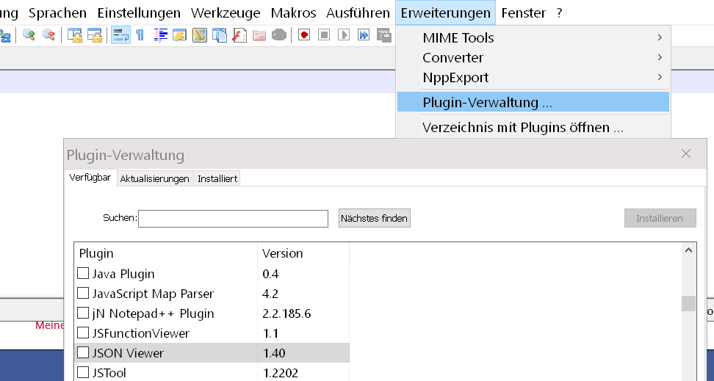Play back the recorded macro icon
The image size is (714, 381).
pyautogui.click(x=344, y=35)
